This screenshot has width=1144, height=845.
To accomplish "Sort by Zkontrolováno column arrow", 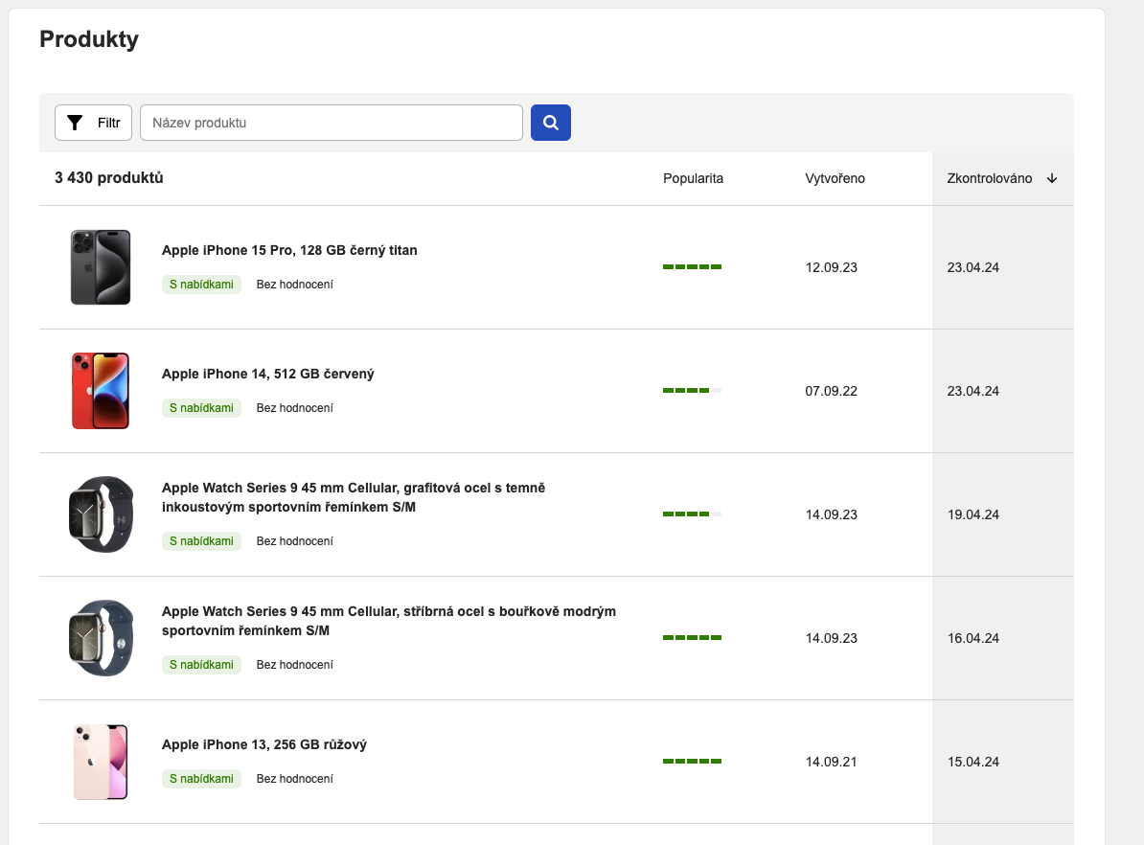I will pyautogui.click(x=1052, y=178).
